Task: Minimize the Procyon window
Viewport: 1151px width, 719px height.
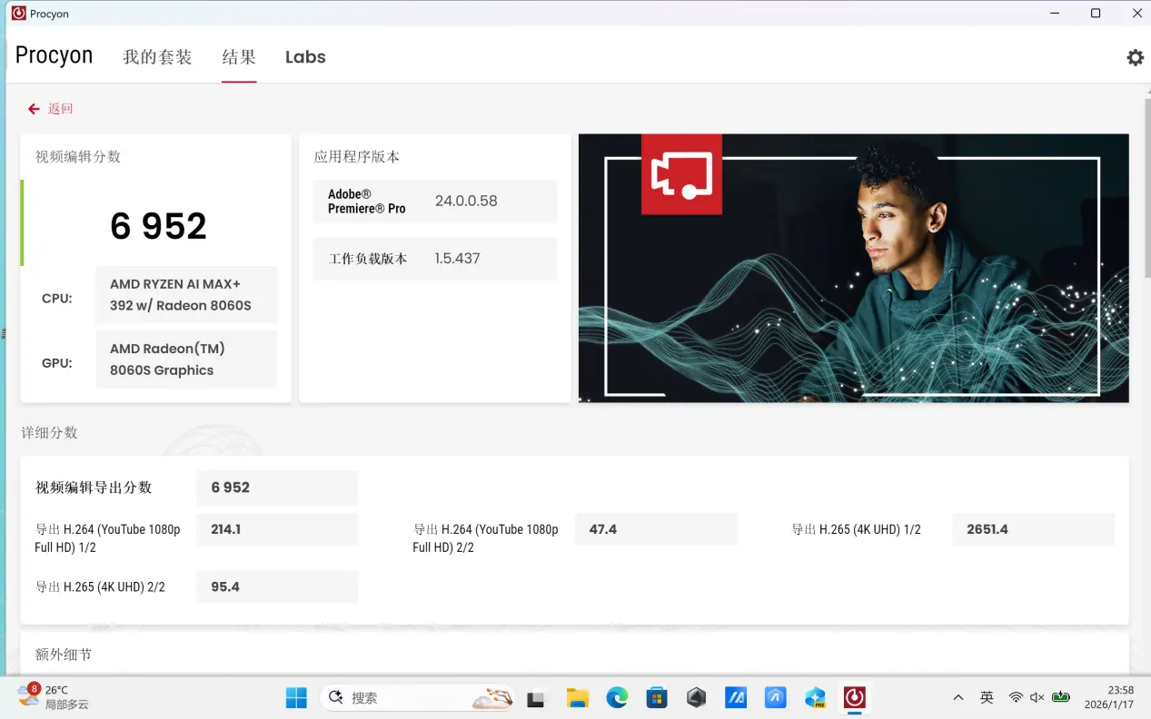Action: point(1055,13)
